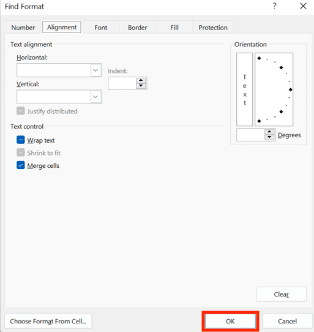The height and width of the screenshot is (332, 314).
Task: Select the Alignment tab
Action: (x=62, y=27)
